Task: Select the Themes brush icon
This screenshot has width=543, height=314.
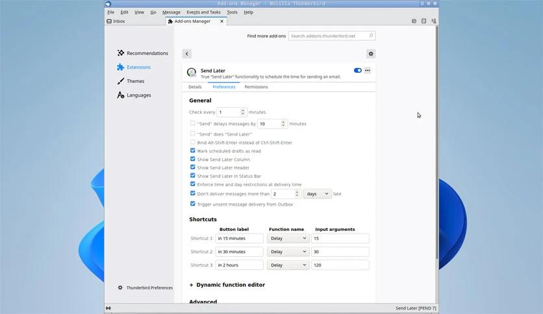Action: coord(121,81)
